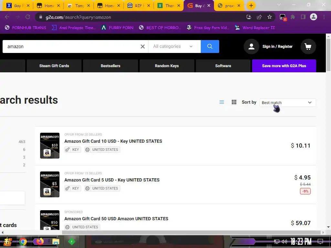Open the Chrome three-dot menu

(x=324, y=17)
